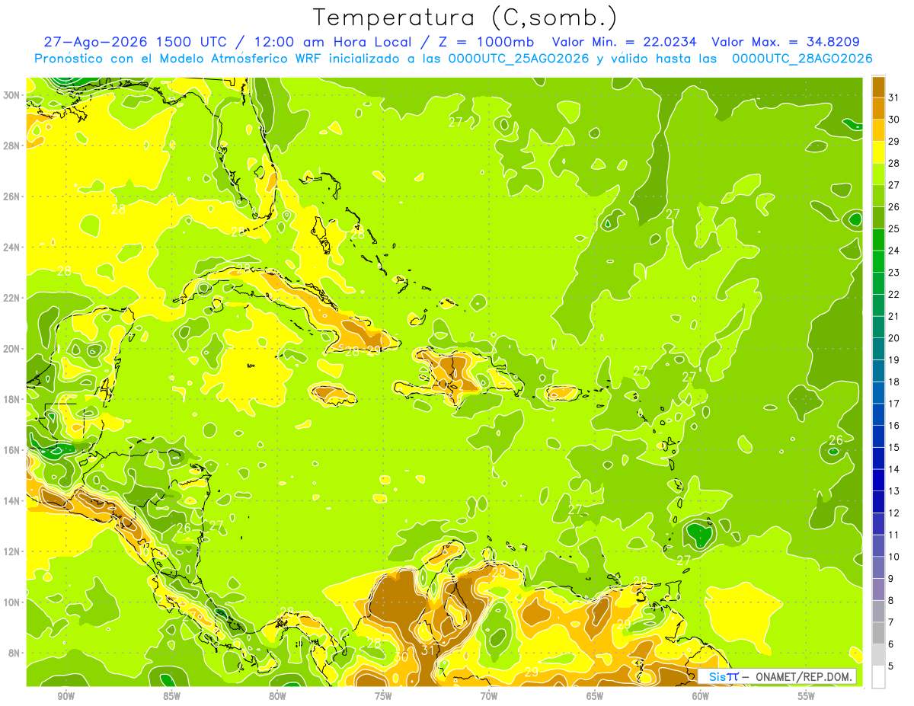Click the brown color bar segment above 31
The width and height of the screenshot is (914, 706).
878,87
